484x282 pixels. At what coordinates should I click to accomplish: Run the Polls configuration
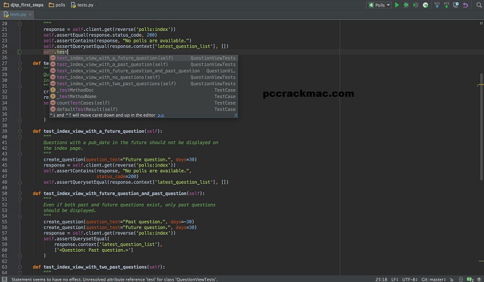397,5
